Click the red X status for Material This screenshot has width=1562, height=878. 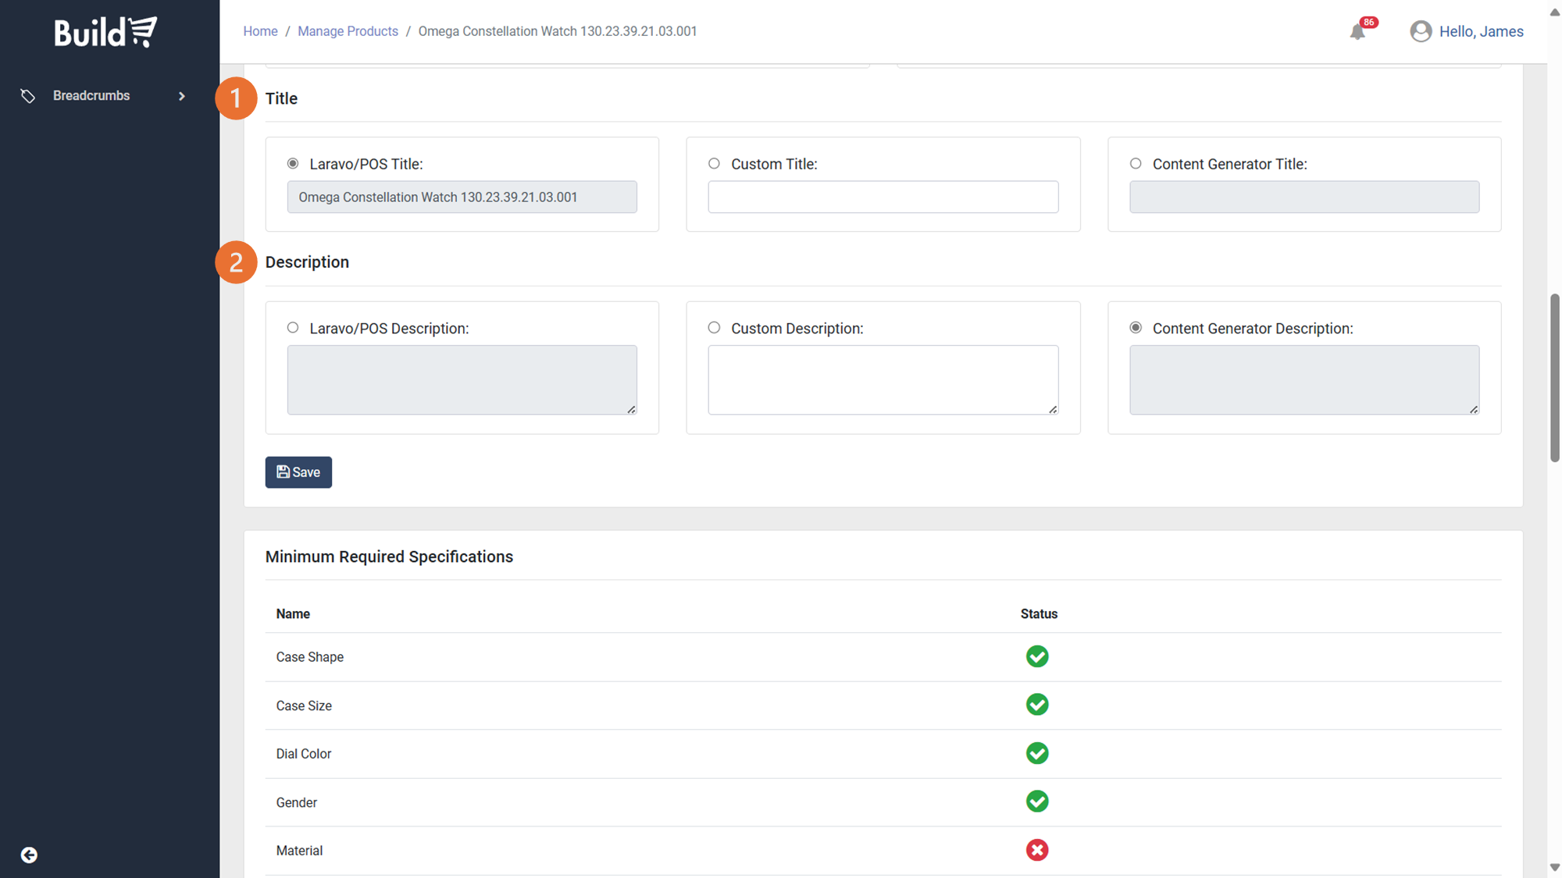click(1037, 850)
